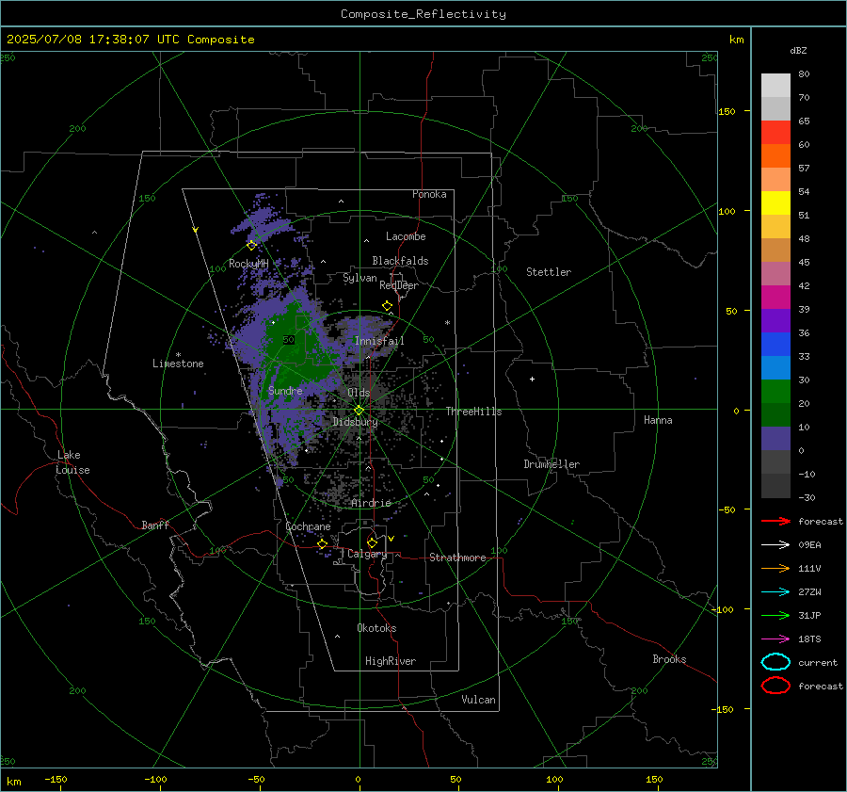
Task: Select the magenta 39-42 dBZ swatch
Action: [775, 297]
